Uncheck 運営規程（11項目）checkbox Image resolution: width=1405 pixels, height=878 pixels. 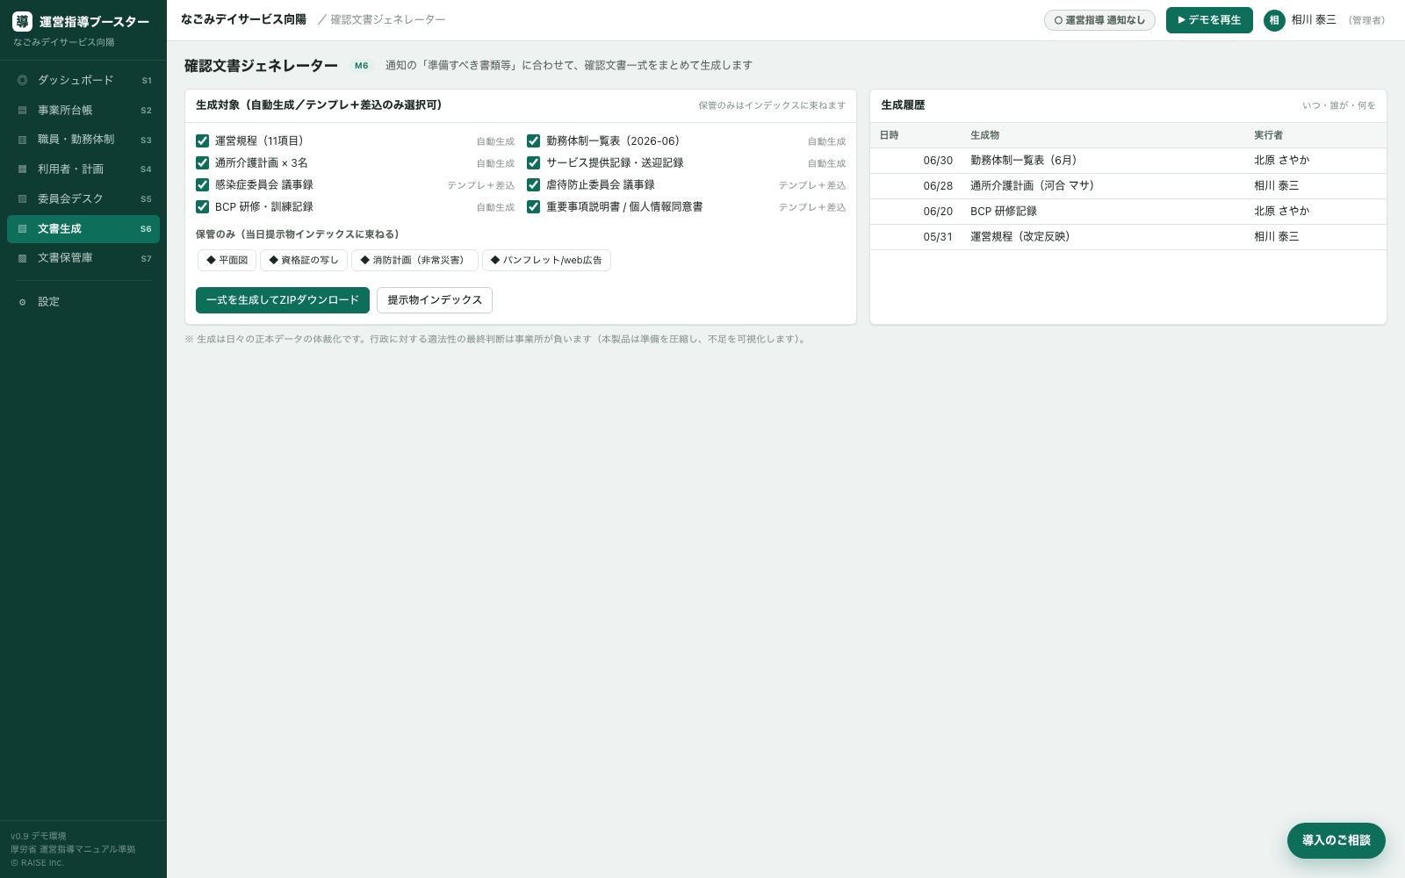coord(202,140)
